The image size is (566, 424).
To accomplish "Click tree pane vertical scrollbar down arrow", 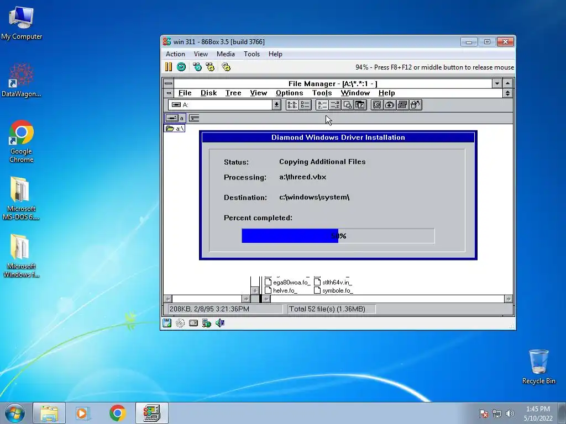I will click(x=254, y=290).
